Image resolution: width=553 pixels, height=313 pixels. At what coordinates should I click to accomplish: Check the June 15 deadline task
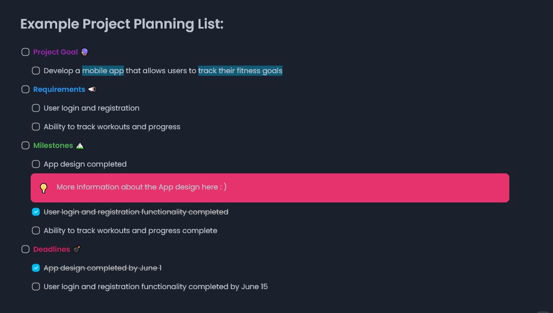point(36,287)
